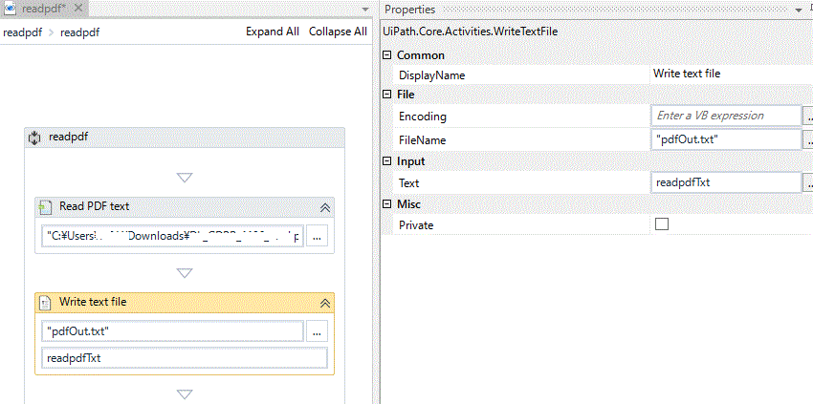The width and height of the screenshot is (813, 404).
Task: Click the UiPath.Core.Activities.WriteTextFile type label
Action: pos(471,32)
